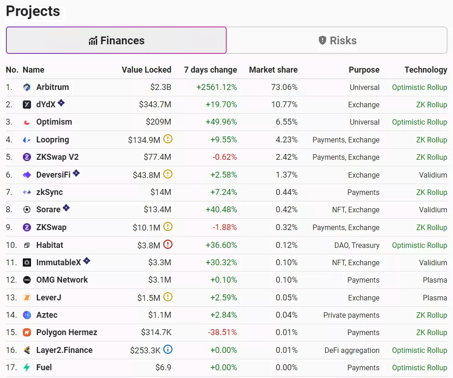Click the yellow warning icon beside LeverJ value
This screenshot has height=378, width=453.
[168, 297]
